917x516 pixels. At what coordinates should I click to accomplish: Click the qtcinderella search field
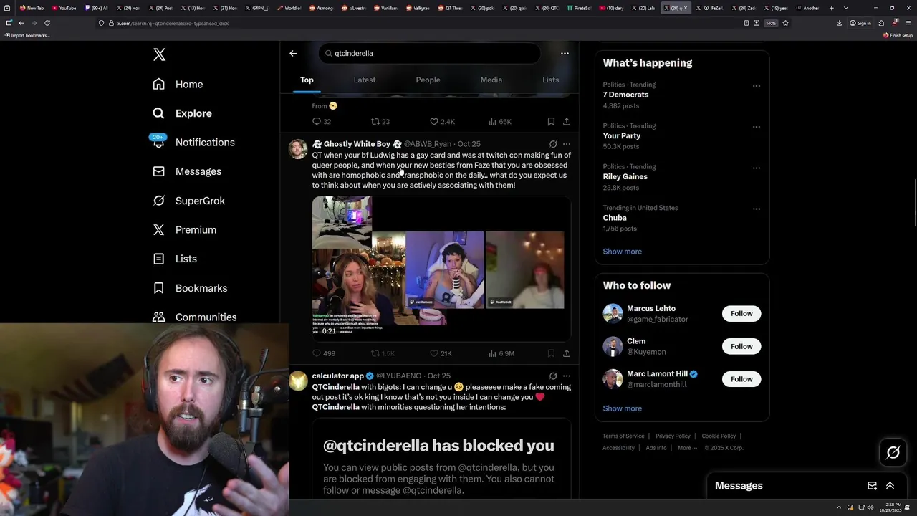(430, 53)
